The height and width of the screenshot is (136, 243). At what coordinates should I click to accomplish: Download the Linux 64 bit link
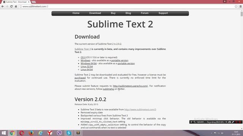click(x=87, y=70)
